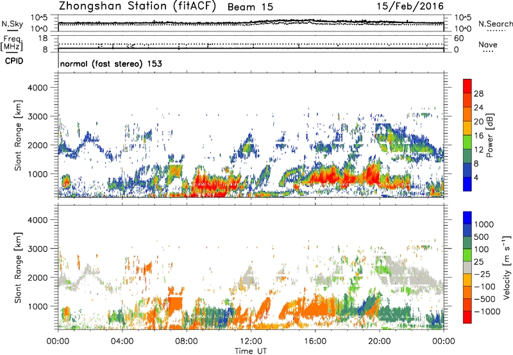
Task: Click the velocity colorbar tick '100'
Action: 482,249
